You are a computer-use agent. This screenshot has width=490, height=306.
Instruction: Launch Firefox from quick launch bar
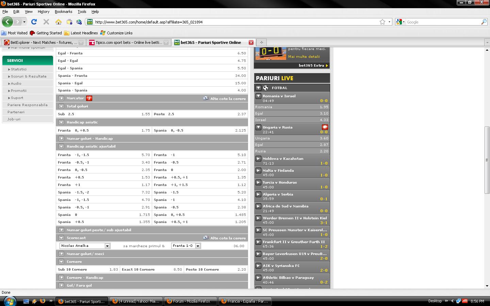click(43, 301)
